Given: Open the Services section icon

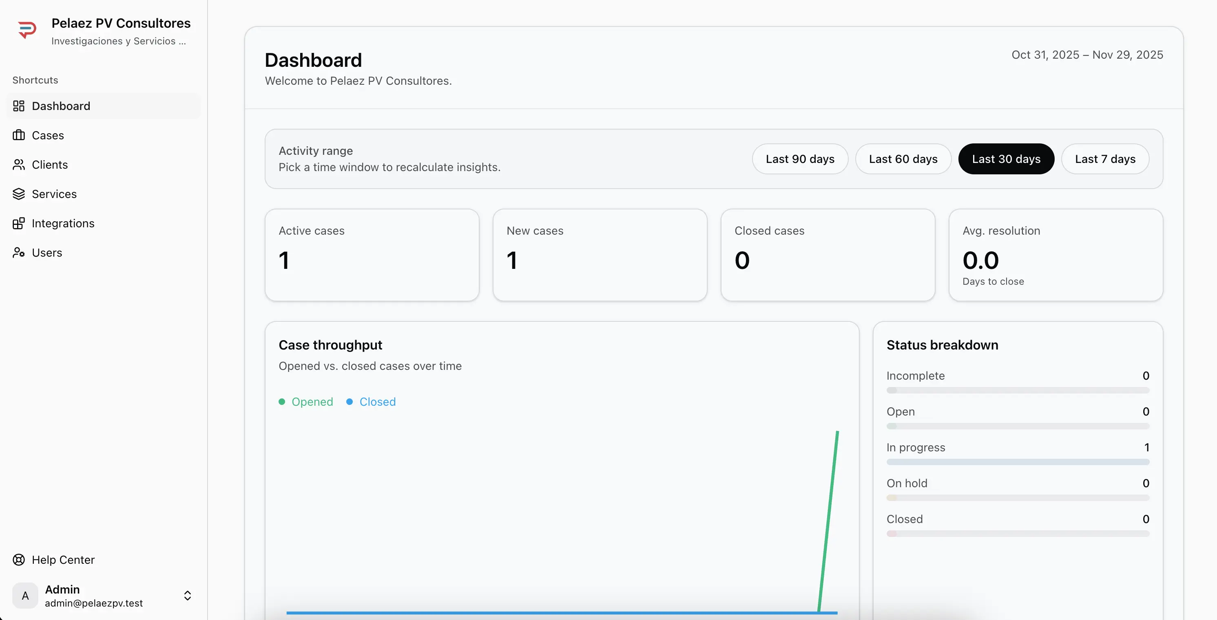Looking at the screenshot, I should coord(18,194).
